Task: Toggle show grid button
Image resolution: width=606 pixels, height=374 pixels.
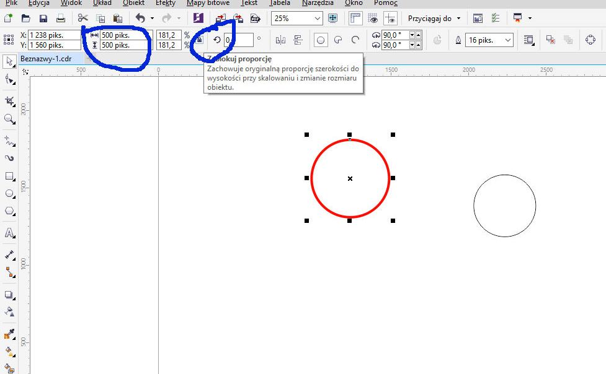Action: click(373, 19)
